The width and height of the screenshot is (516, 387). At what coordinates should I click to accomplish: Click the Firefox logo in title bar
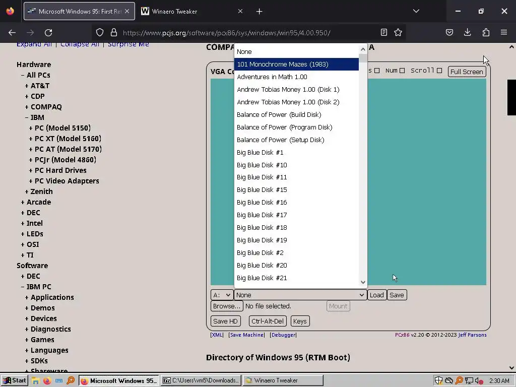click(x=10, y=11)
